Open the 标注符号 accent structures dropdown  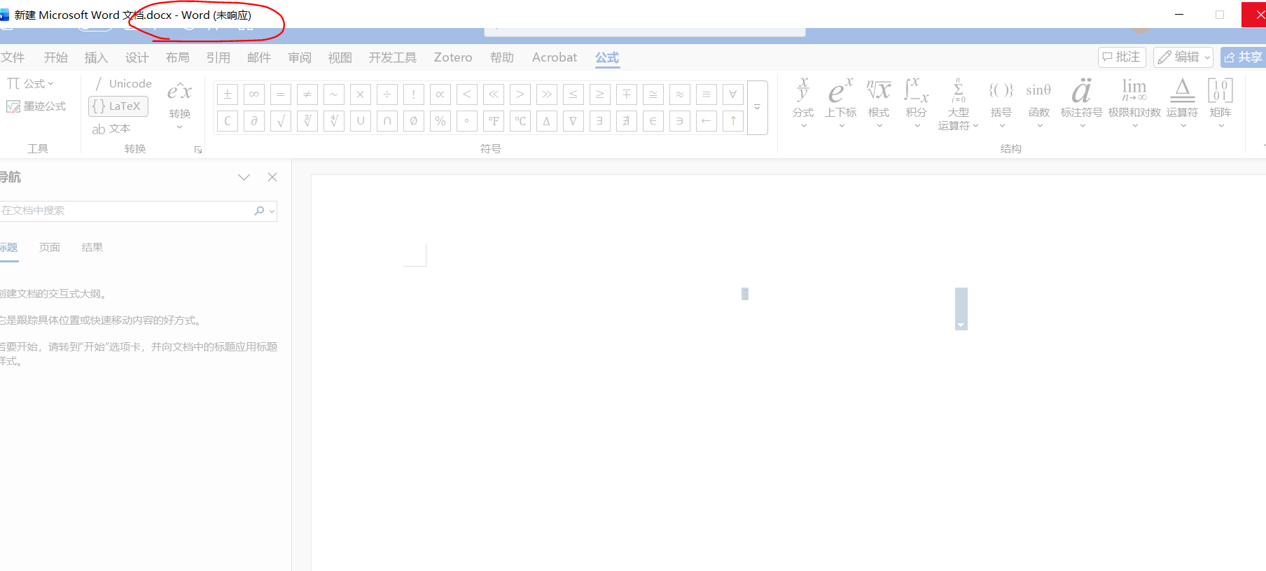pyautogui.click(x=1082, y=103)
